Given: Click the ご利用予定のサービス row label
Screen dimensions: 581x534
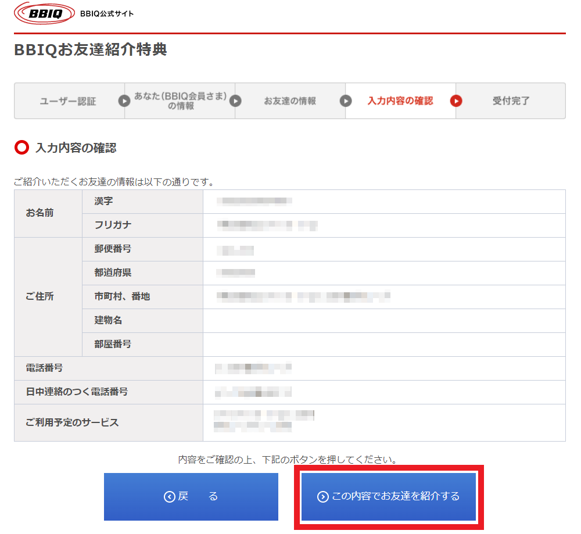Looking at the screenshot, I should (72, 422).
